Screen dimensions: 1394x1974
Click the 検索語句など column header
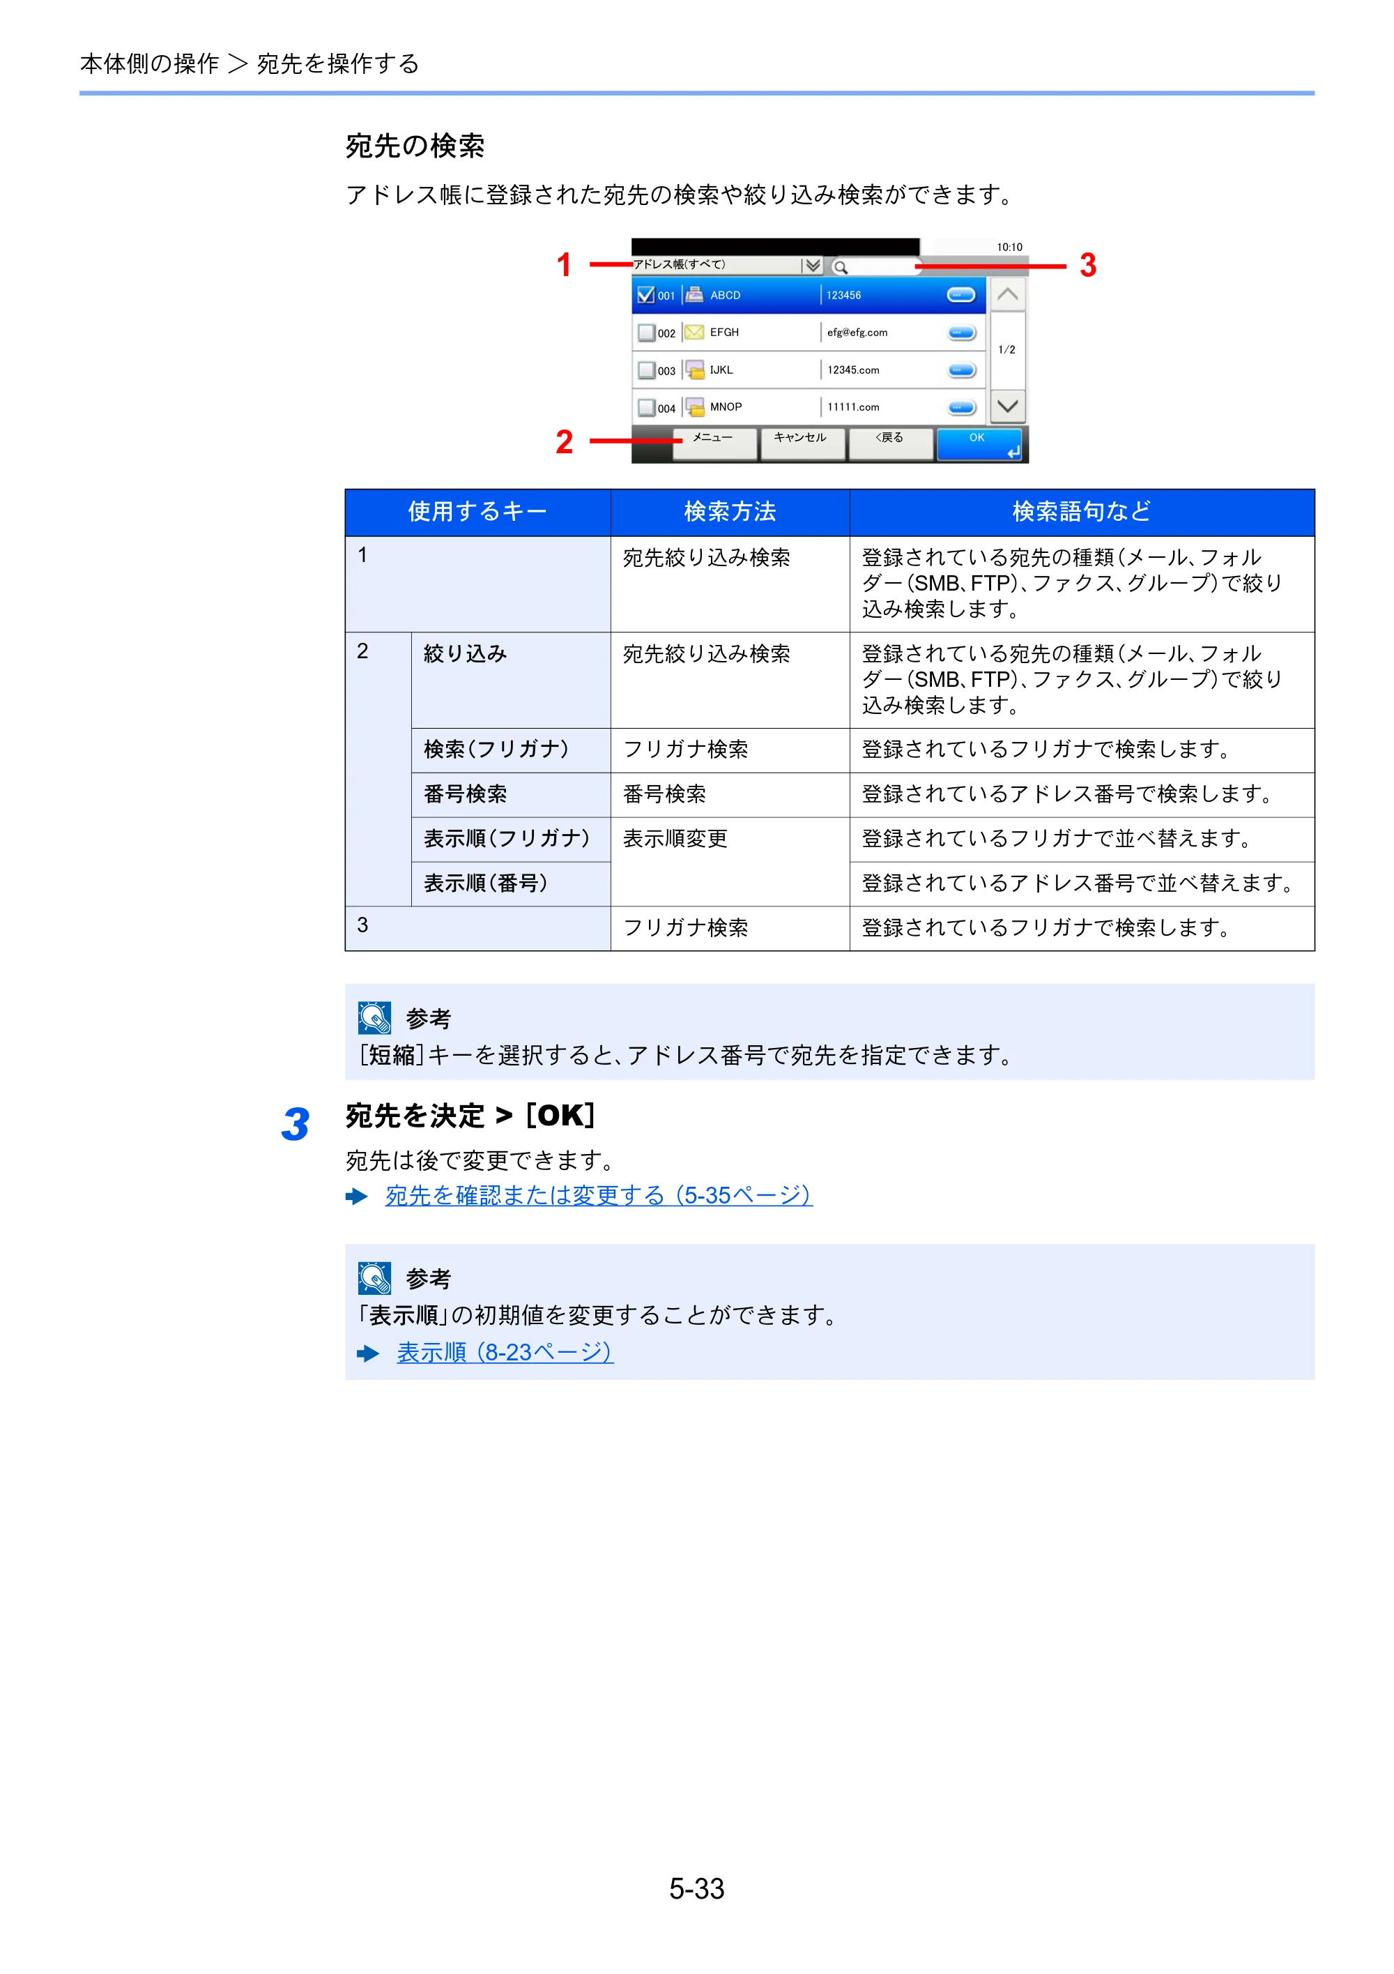1082,513
